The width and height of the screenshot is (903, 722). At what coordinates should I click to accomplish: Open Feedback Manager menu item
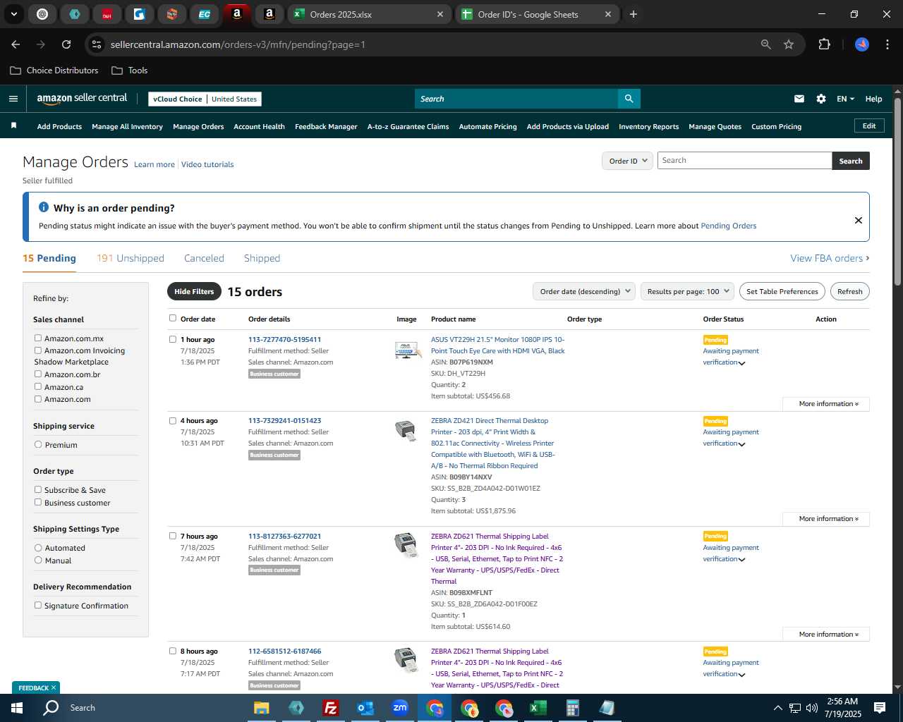pos(326,126)
